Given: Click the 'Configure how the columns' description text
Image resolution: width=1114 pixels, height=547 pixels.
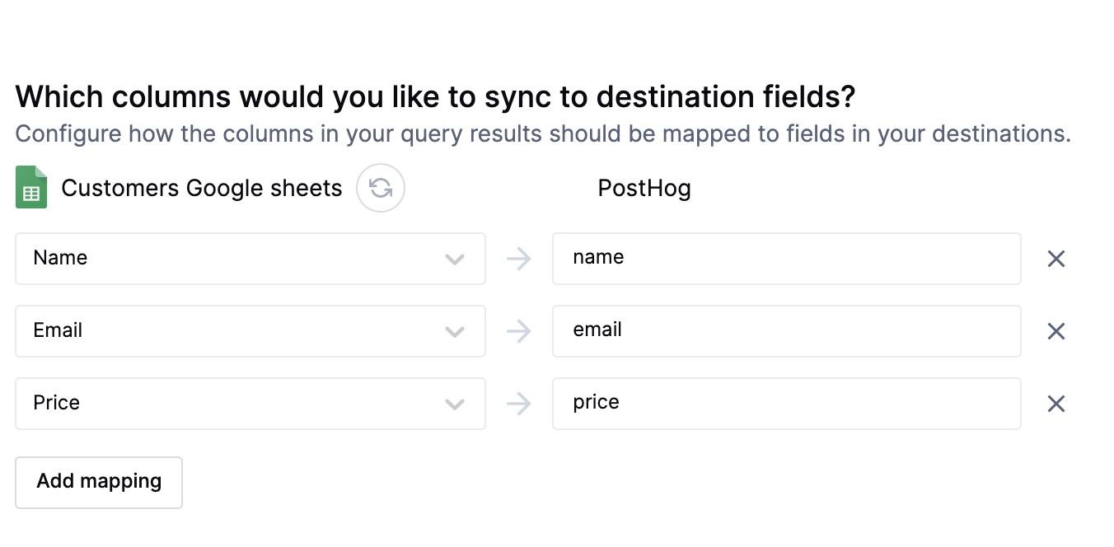Looking at the screenshot, I should pyautogui.click(x=543, y=134).
